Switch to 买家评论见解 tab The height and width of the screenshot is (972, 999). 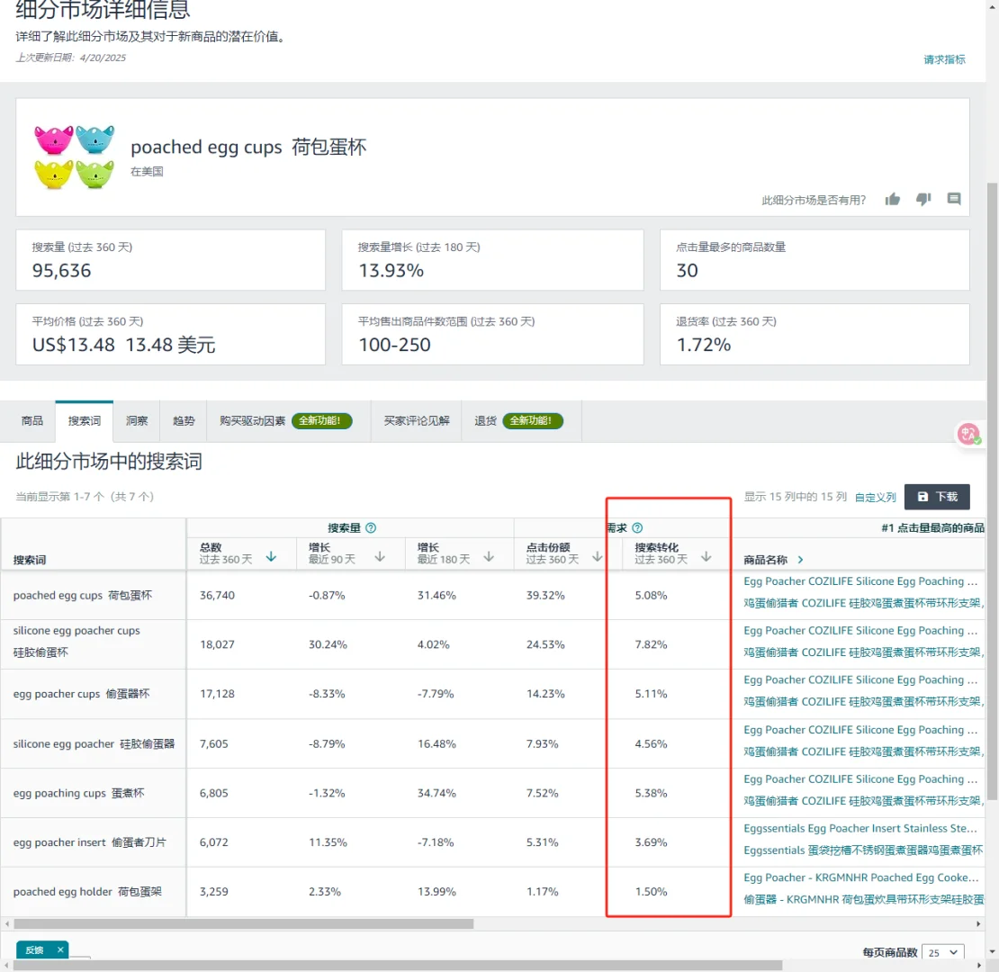tap(416, 420)
